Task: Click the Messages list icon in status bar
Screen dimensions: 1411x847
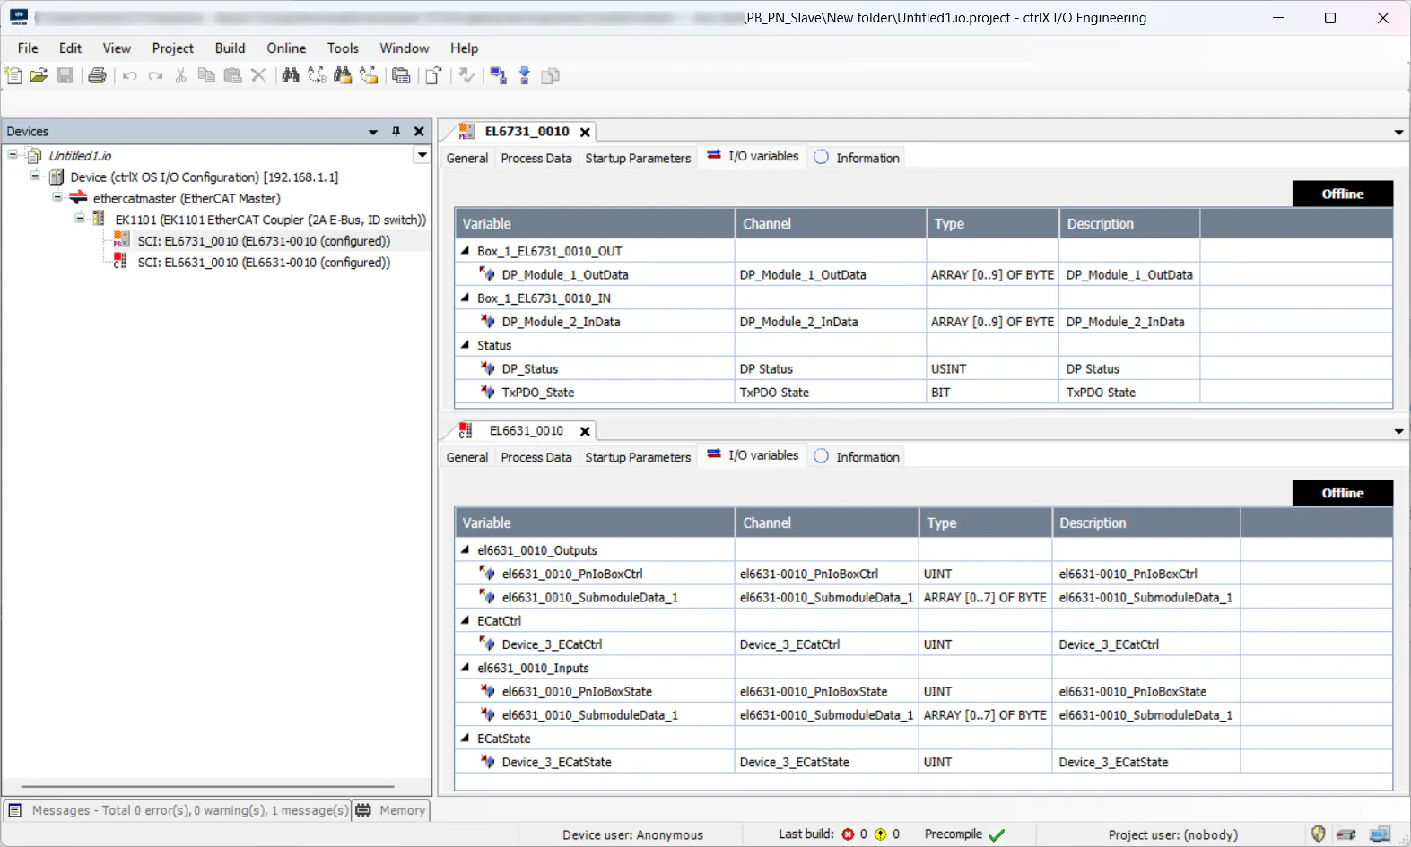Action: click(14, 810)
